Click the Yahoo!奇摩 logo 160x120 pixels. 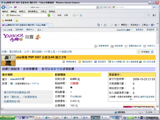tap(13, 38)
